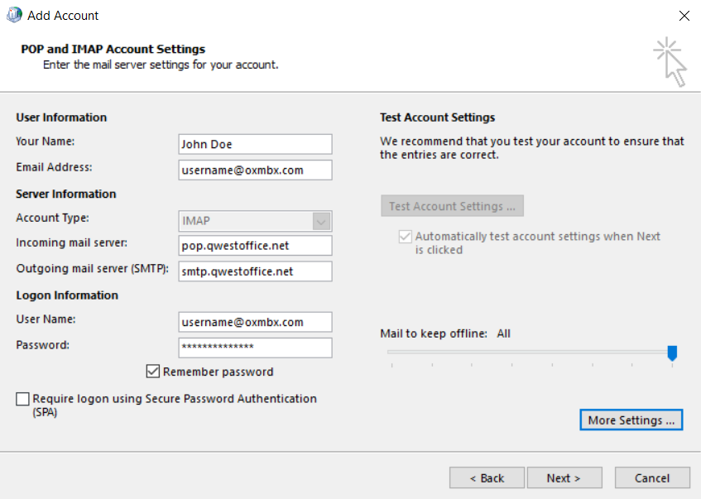Select the User Name field
This screenshot has height=499, width=701.
click(254, 322)
